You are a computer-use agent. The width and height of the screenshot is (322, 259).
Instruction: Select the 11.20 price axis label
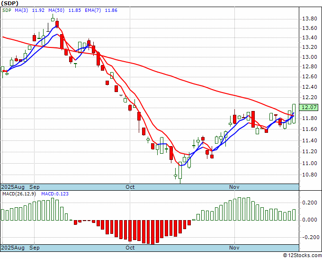point(310,152)
